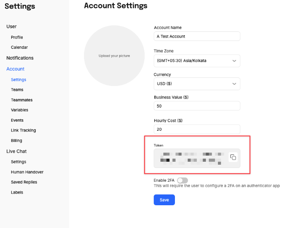Open the Notifications section
Screen dimensions: 287x228
[20, 58]
